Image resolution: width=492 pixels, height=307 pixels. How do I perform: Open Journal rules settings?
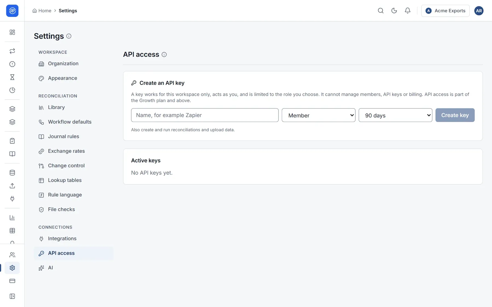[x=74, y=136]
